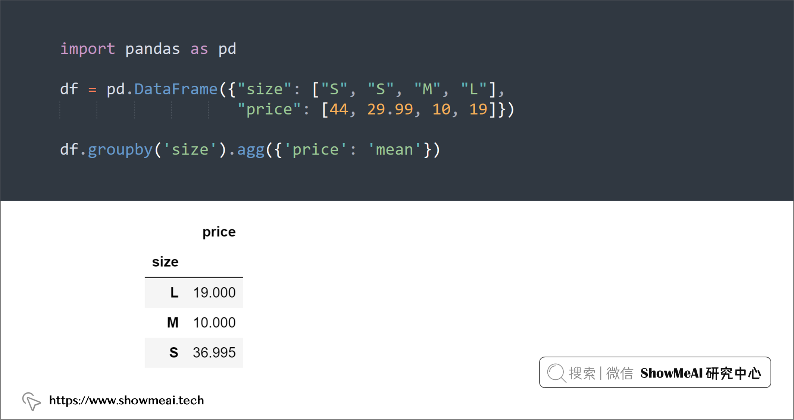Viewport: 794px width, 420px height.
Task: Select the 'mean' string in code
Action: [x=394, y=150]
